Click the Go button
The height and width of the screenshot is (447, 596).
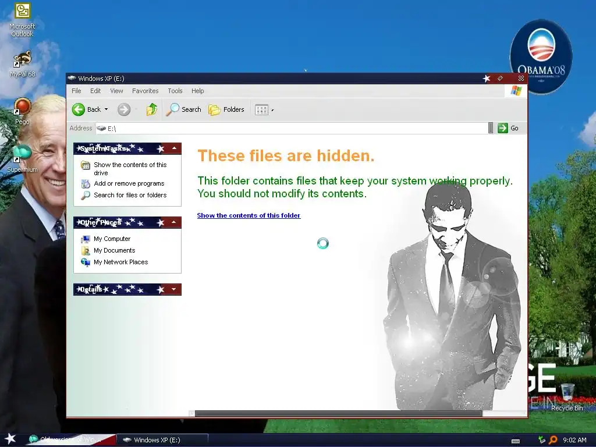point(508,128)
